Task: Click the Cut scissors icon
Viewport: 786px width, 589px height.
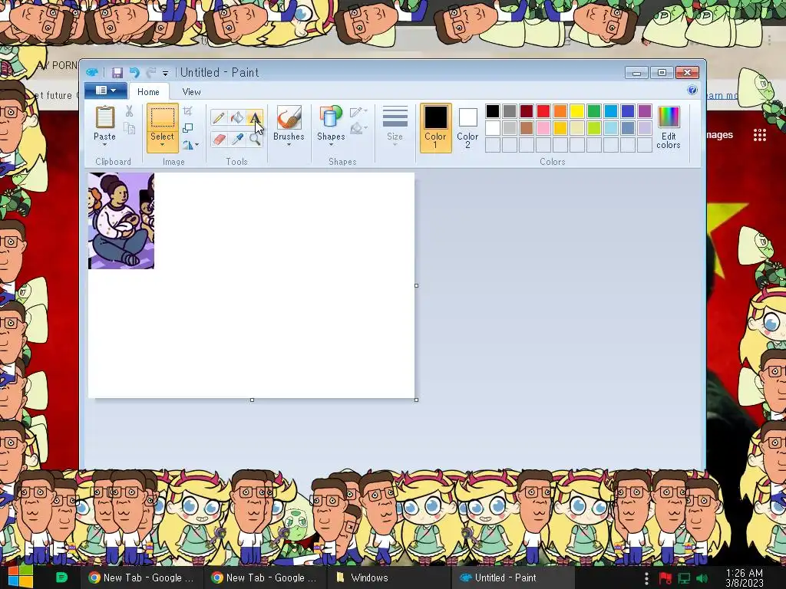Action: [129, 111]
